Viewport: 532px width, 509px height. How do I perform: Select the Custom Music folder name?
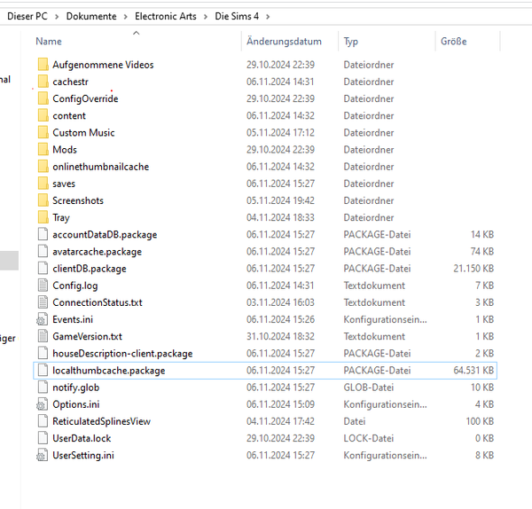point(83,133)
